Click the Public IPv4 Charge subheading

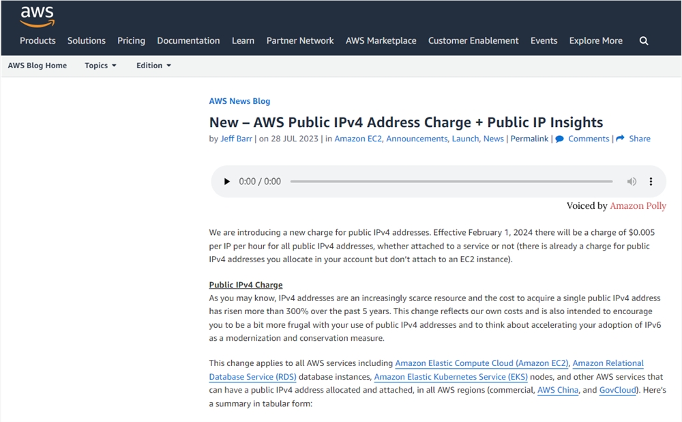coord(246,285)
